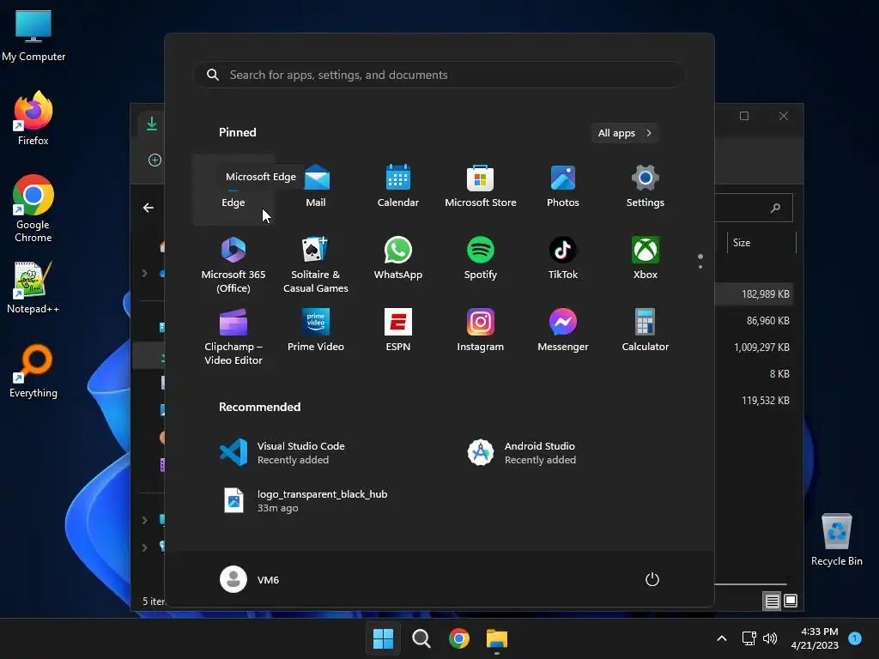This screenshot has height=659, width=879.
Task: Open Solitaire & Casual Games
Action: 316,265
